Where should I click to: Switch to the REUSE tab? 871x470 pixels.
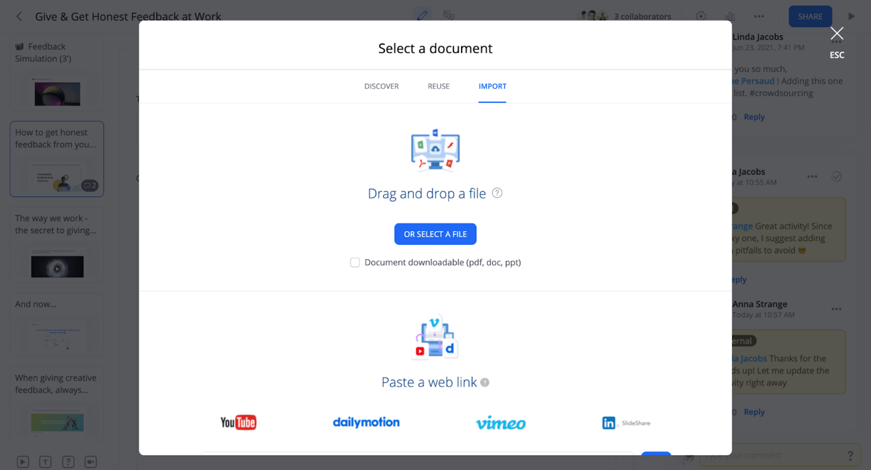tap(438, 86)
